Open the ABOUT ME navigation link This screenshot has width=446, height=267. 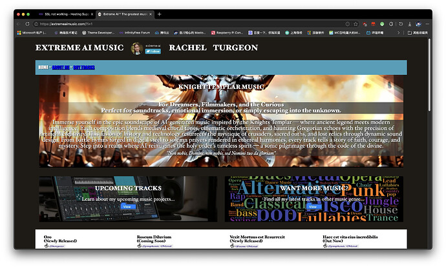[61, 67]
